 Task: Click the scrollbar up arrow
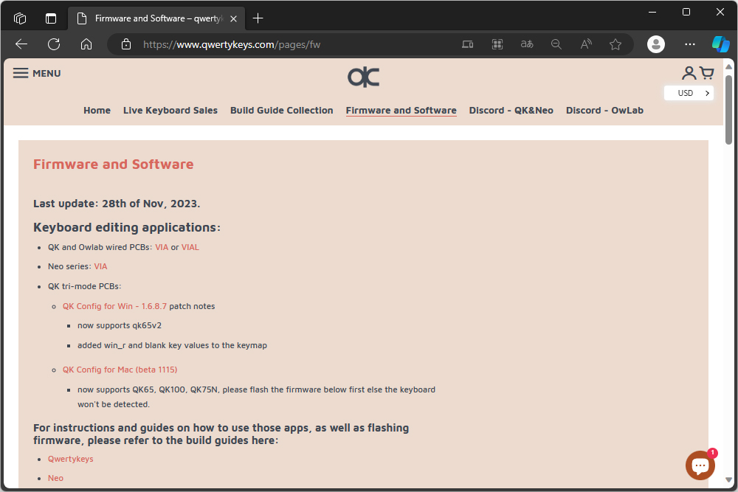[728, 67]
